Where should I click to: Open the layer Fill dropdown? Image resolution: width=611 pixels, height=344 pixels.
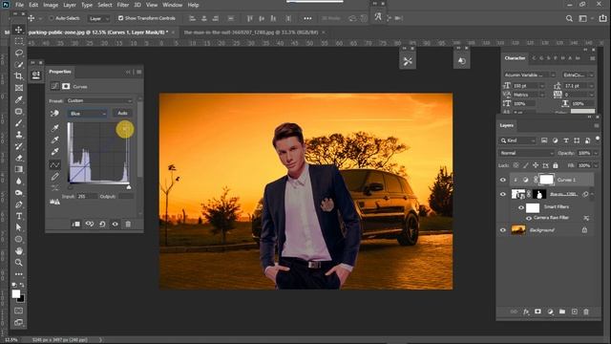(596, 165)
